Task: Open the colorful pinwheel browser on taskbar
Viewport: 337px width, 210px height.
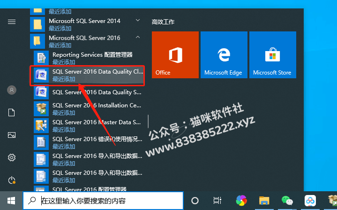Action: (x=241, y=201)
